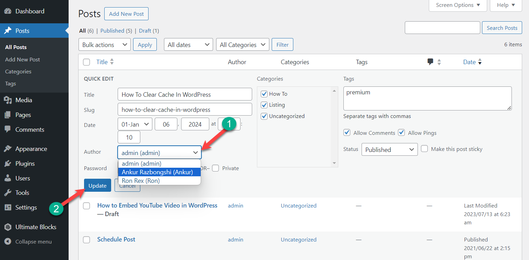Show the Published (5) posts view
Viewport: 529px width, 260px height.
point(116,31)
